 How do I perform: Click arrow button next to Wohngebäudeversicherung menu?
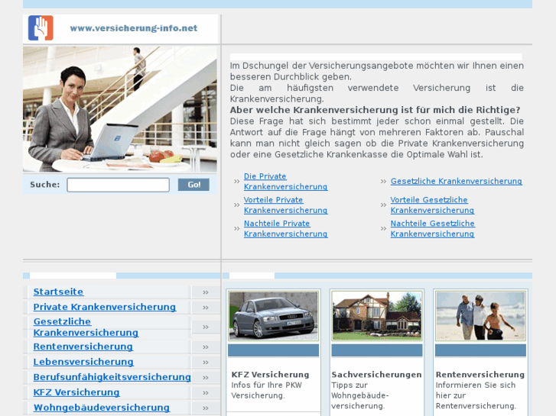tap(206, 408)
